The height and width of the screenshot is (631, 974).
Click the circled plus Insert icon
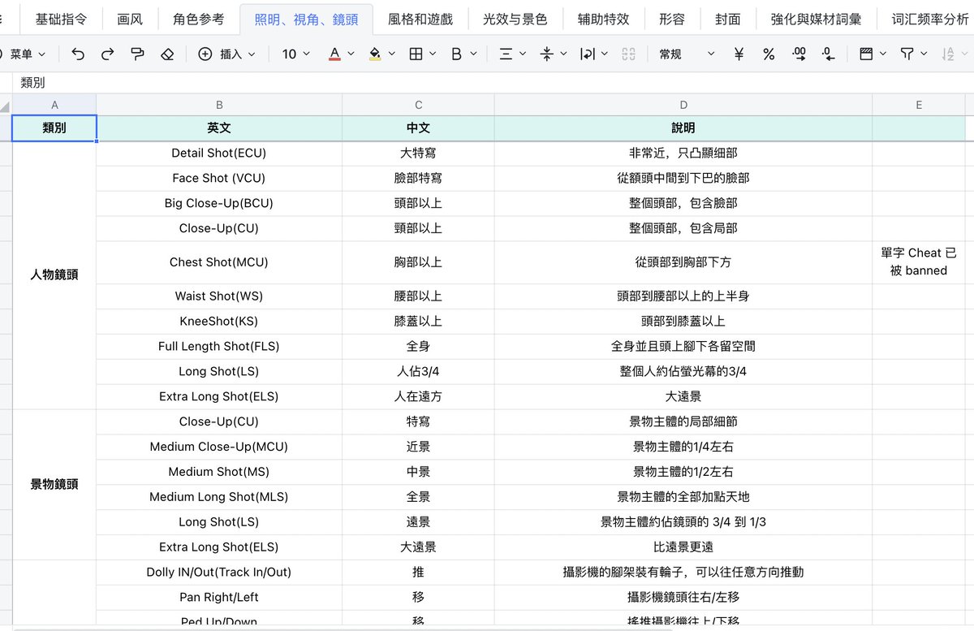[x=205, y=54]
